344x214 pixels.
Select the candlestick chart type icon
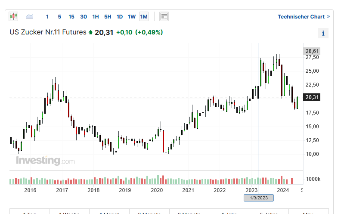(x=13, y=17)
